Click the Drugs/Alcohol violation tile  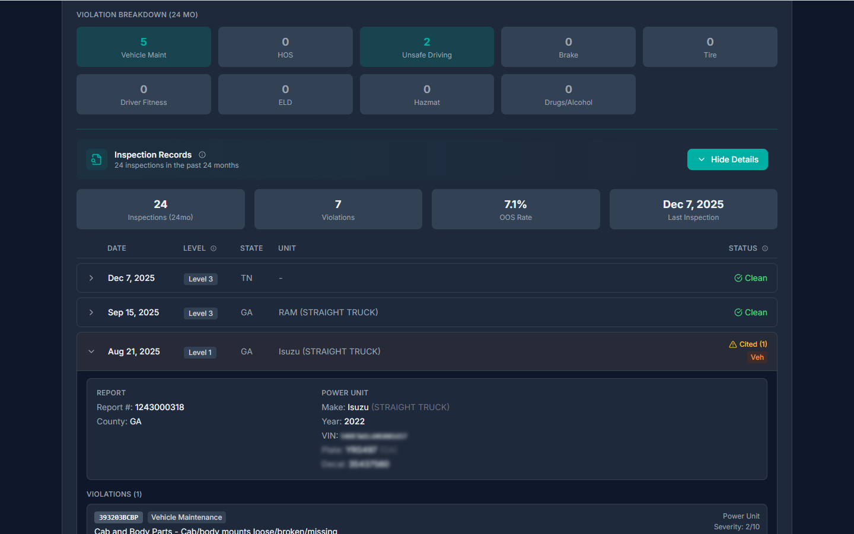(x=568, y=94)
